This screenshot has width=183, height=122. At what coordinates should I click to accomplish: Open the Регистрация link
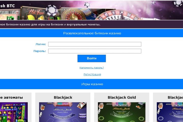[x=92, y=74]
